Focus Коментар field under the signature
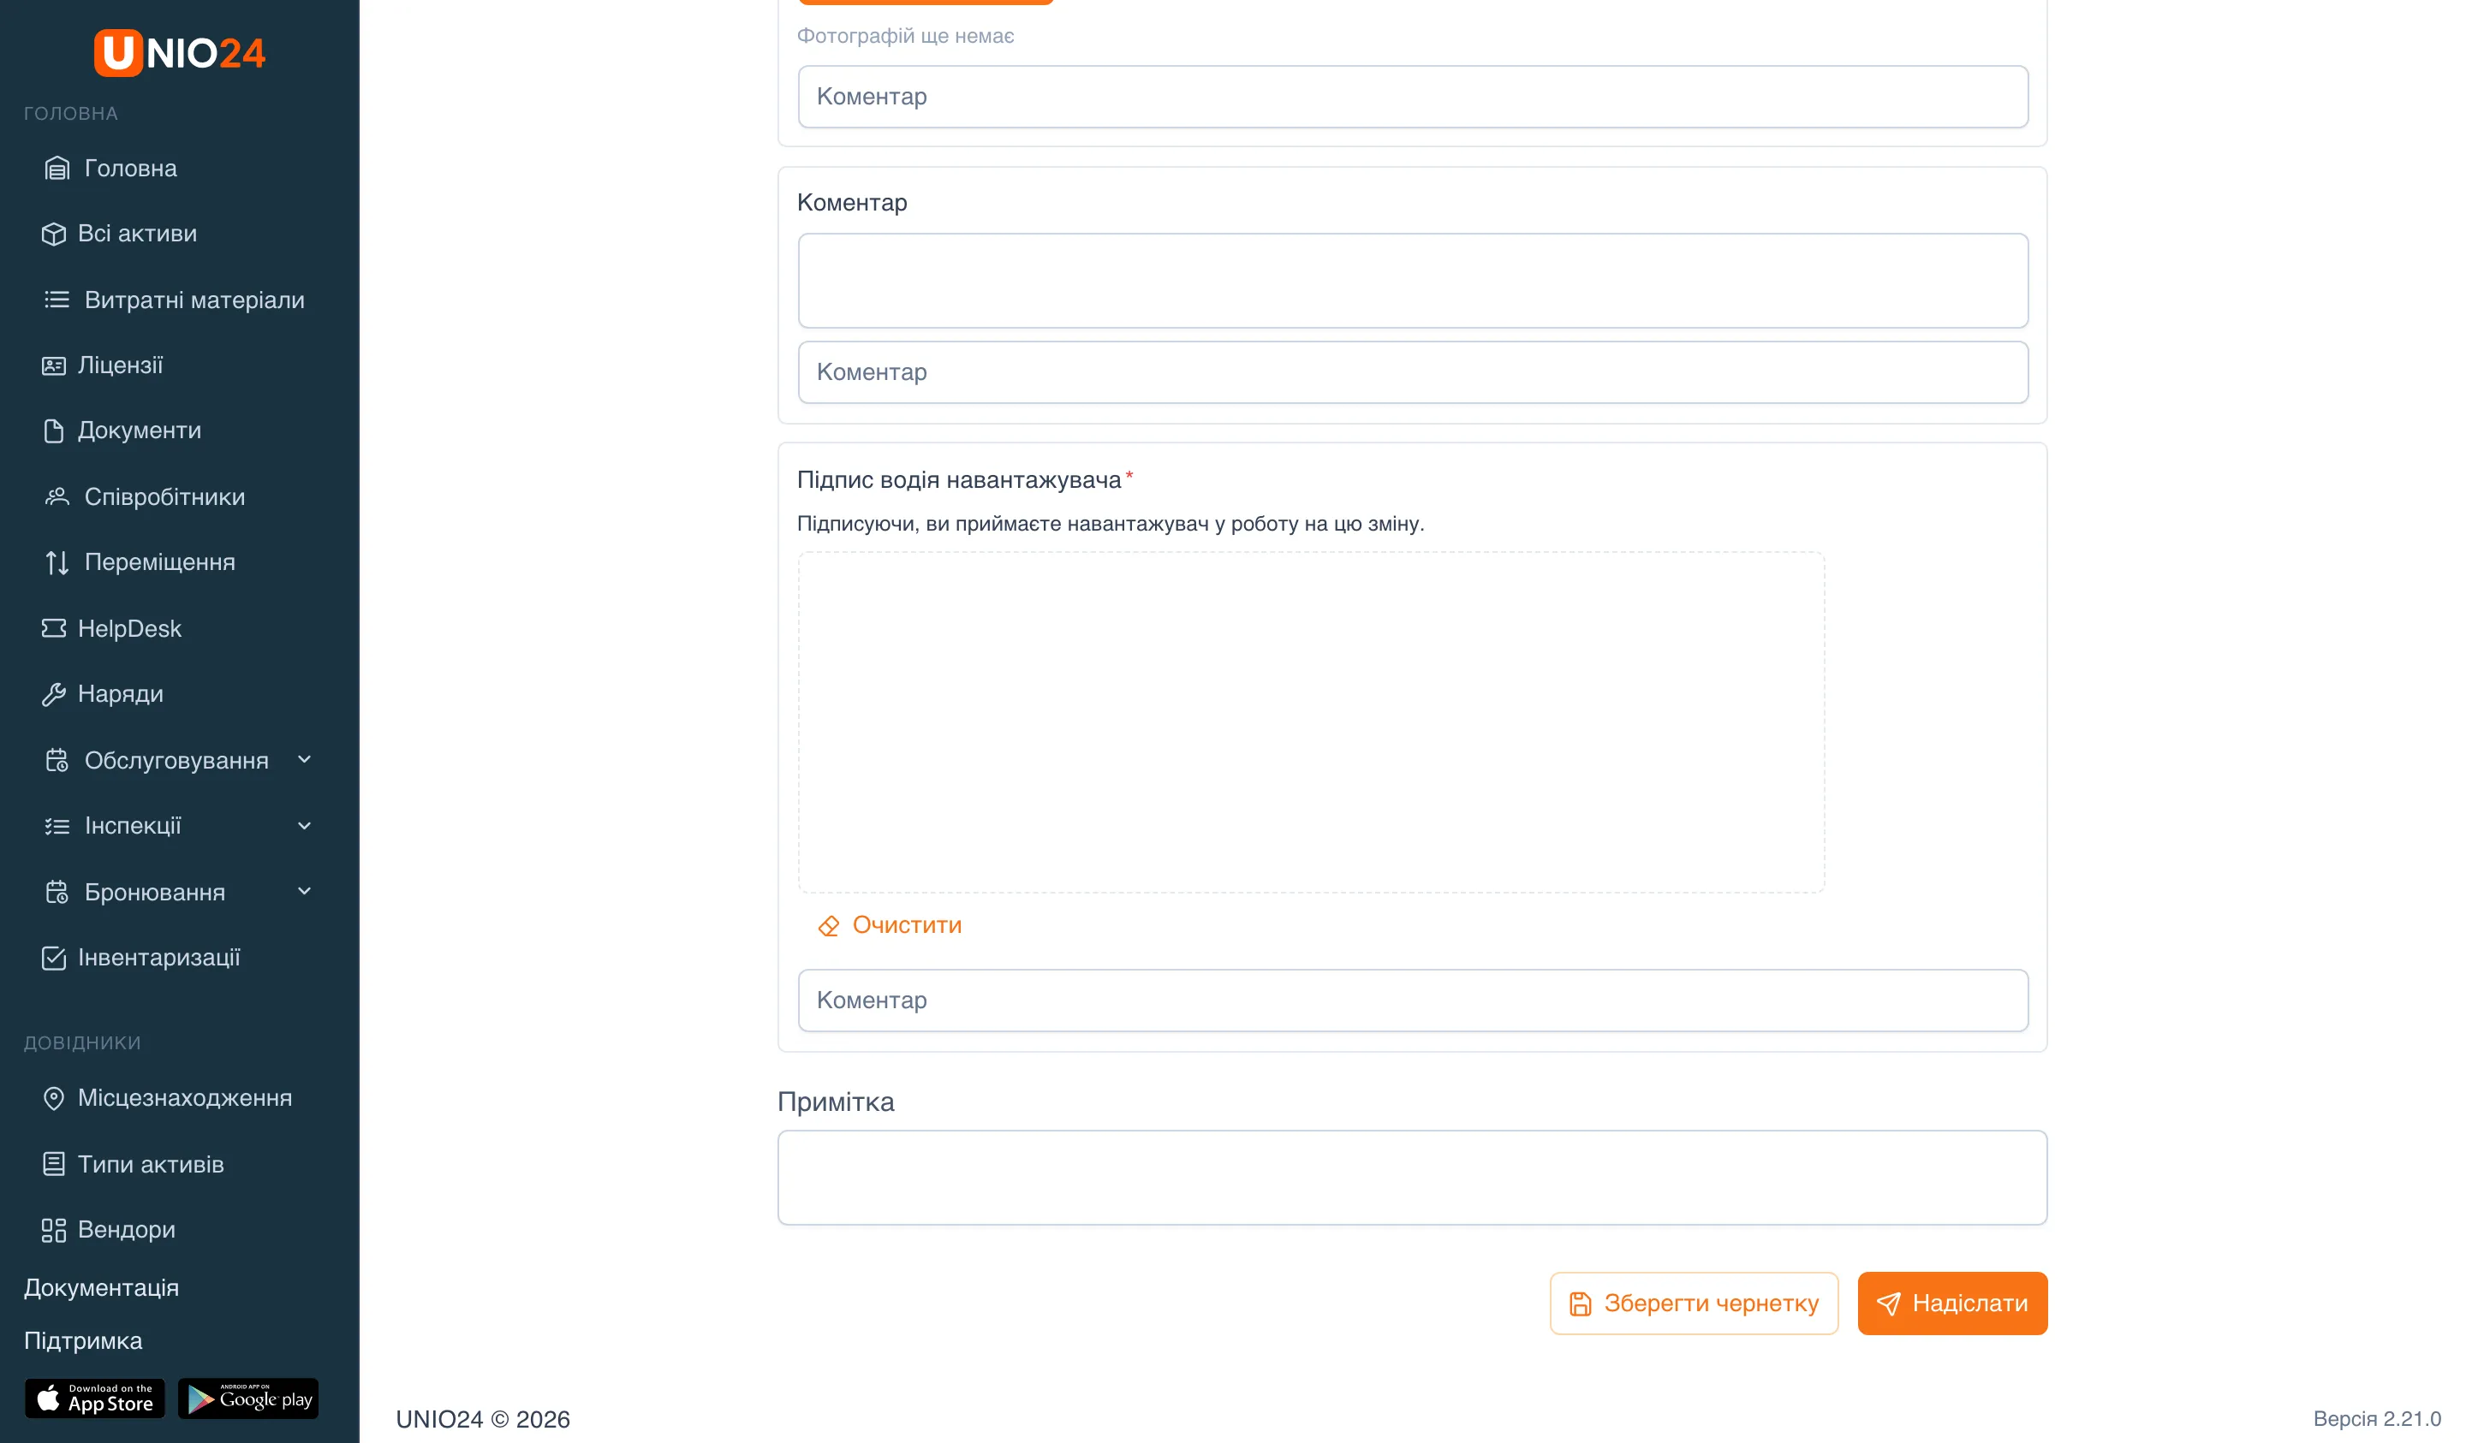2466x1443 pixels. (x=1412, y=1001)
